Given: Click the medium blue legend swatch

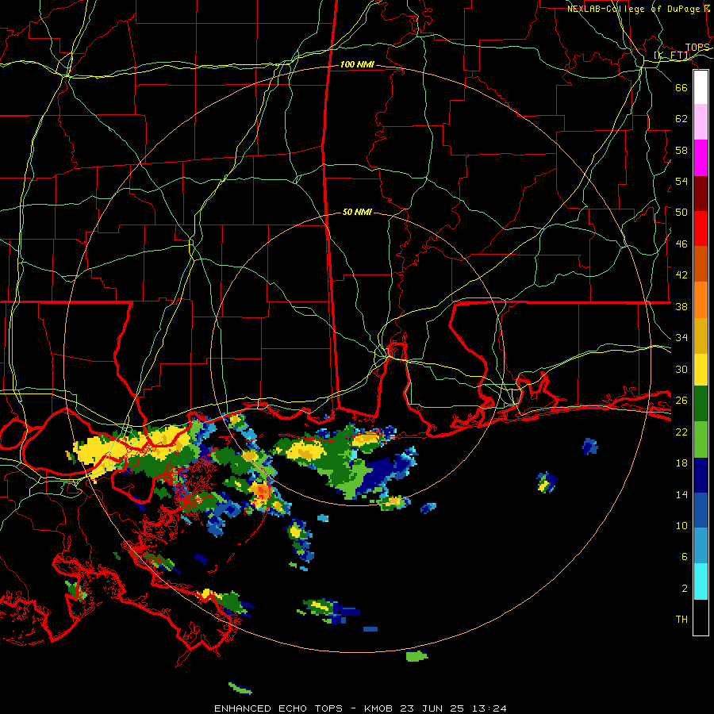Looking at the screenshot, I should [701, 510].
